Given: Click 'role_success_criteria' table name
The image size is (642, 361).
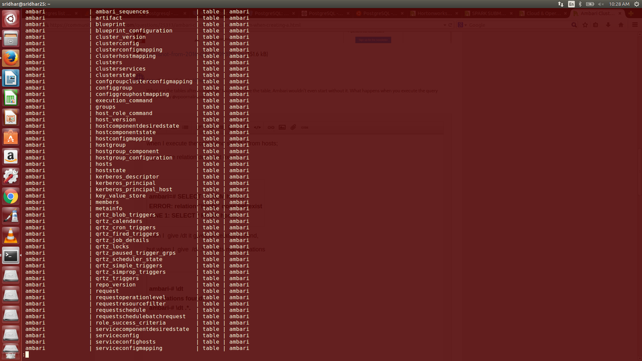Looking at the screenshot, I should 130,322.
